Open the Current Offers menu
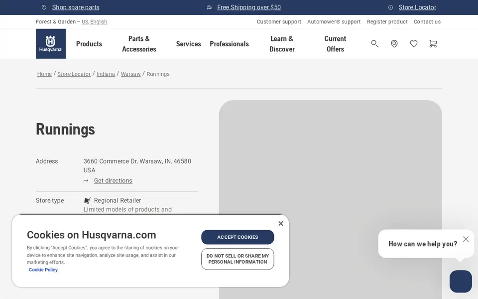The image size is (478, 299). pos(335,44)
